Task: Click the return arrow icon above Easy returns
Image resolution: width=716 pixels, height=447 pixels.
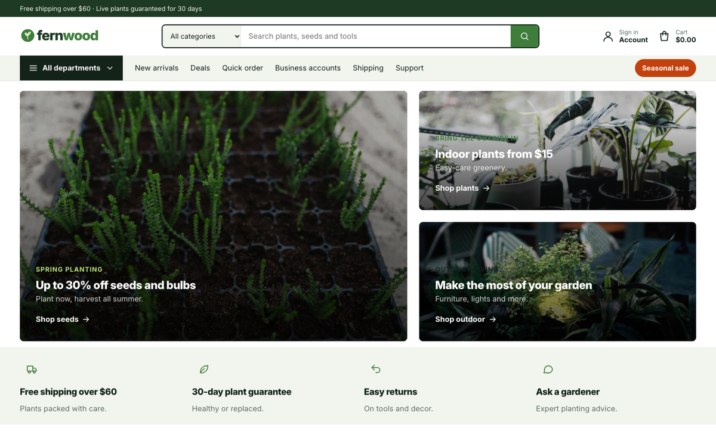Action: (376, 369)
